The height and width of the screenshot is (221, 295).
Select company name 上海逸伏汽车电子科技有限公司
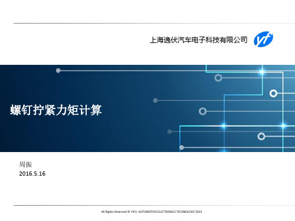199,40
